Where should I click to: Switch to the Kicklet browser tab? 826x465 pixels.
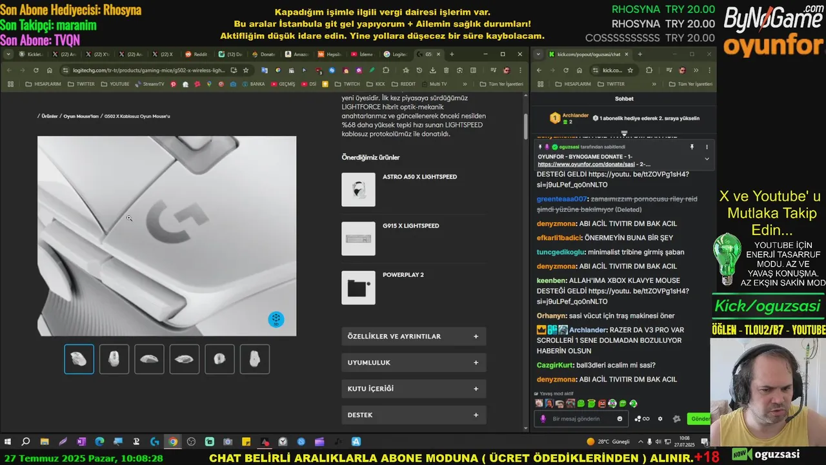coord(32,54)
